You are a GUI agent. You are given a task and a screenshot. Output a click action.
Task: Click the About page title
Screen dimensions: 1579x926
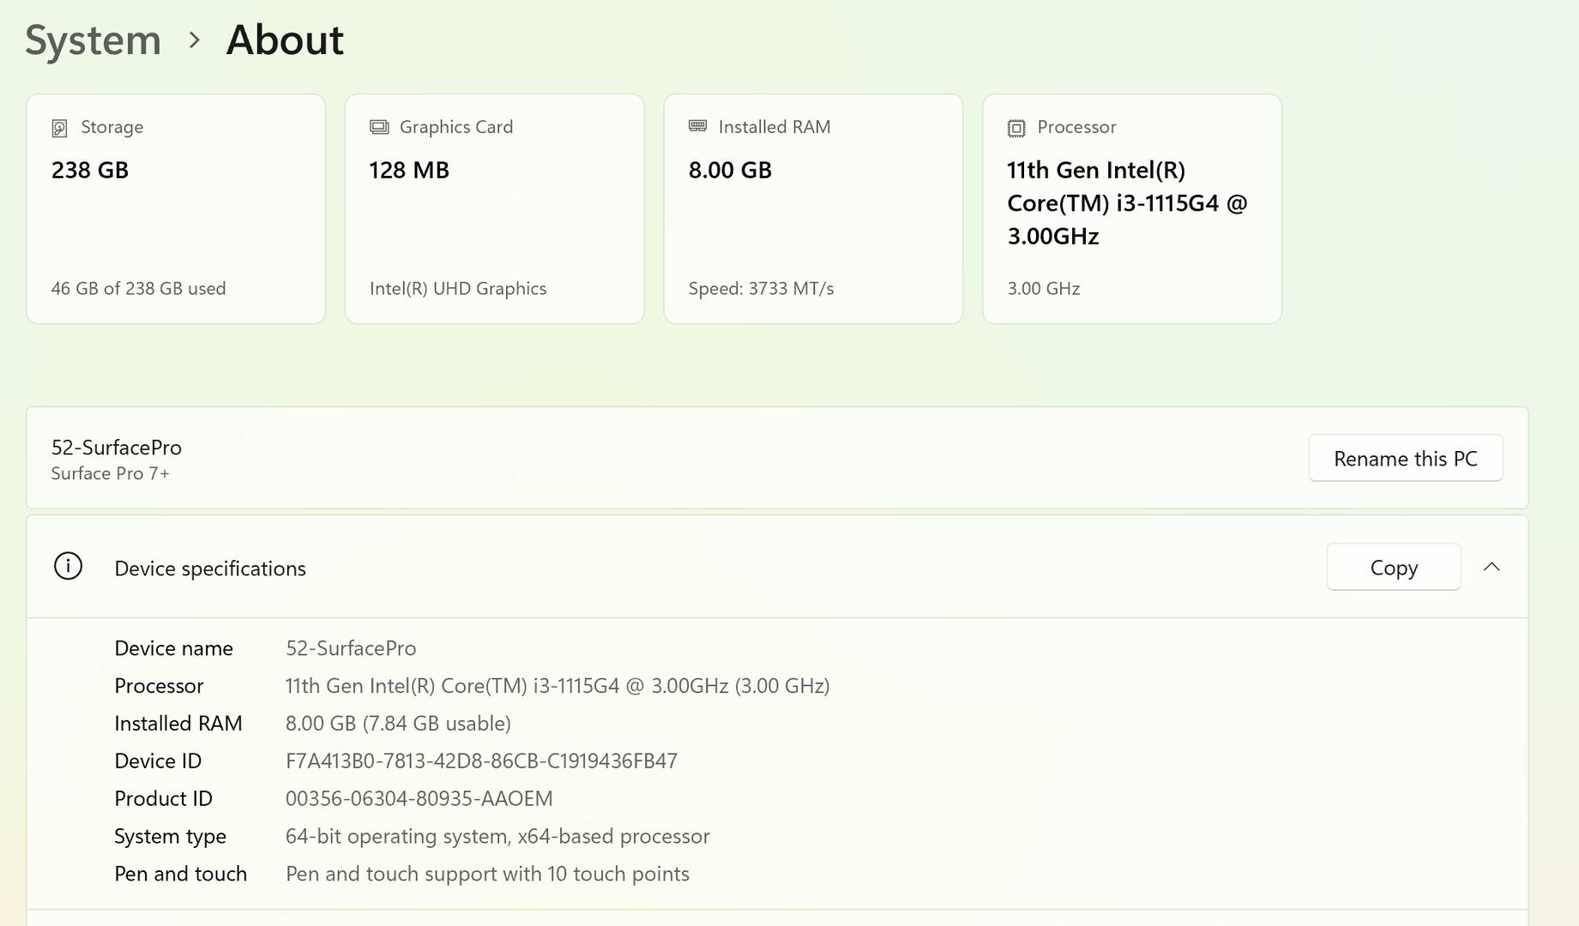pos(285,40)
